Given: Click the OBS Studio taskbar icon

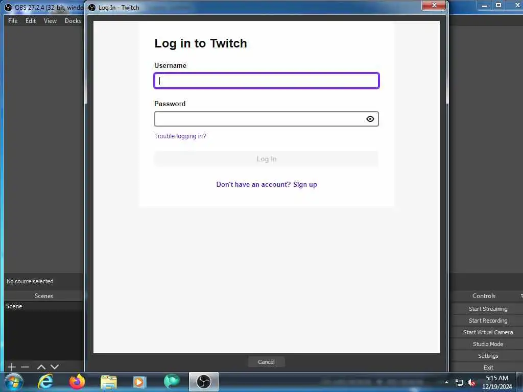Looking at the screenshot, I should click(203, 382).
